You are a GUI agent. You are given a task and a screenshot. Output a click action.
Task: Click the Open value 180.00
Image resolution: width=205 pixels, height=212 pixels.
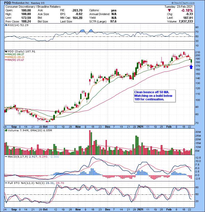pos(26,10)
